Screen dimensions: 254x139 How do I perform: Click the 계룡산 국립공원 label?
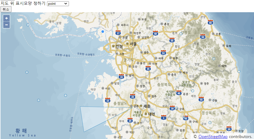pos(138,114)
